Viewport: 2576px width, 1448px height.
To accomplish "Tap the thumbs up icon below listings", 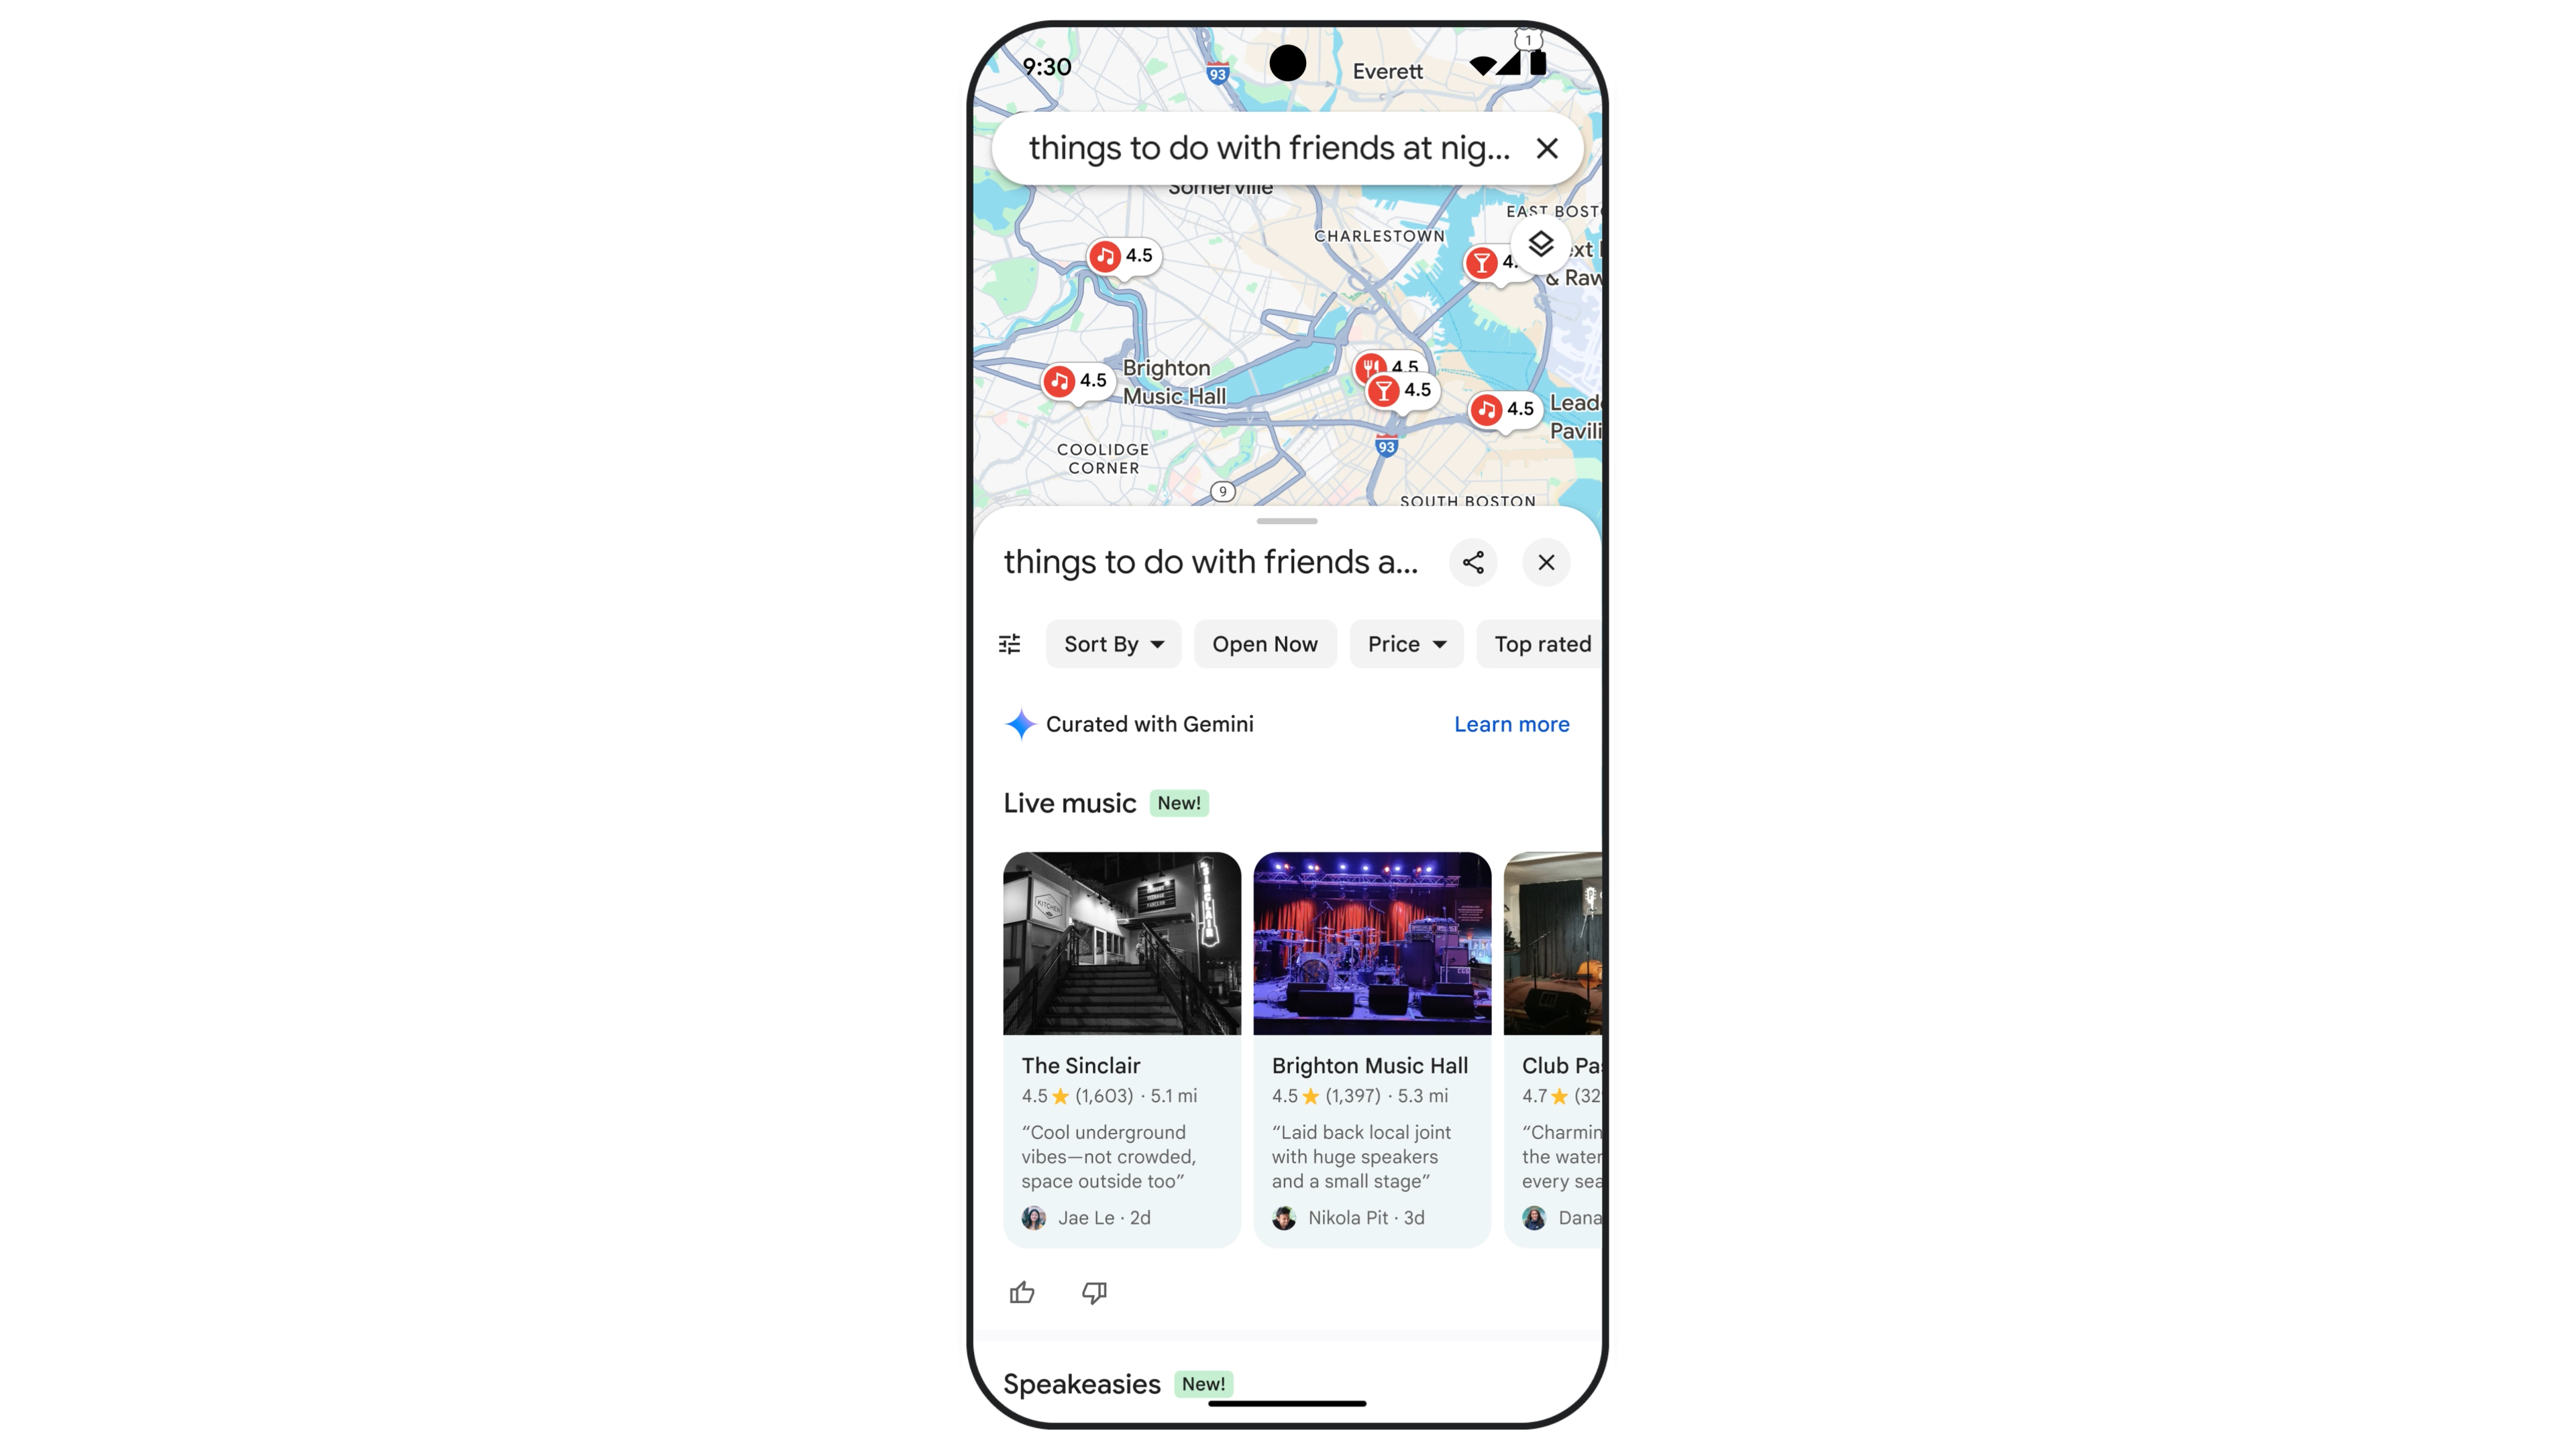I will 1021,1290.
